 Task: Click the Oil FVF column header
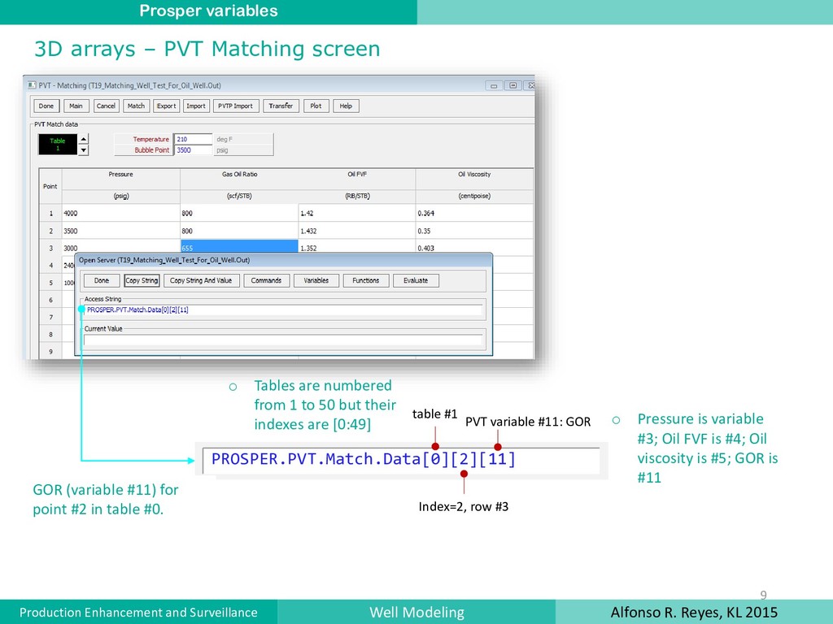click(x=357, y=180)
